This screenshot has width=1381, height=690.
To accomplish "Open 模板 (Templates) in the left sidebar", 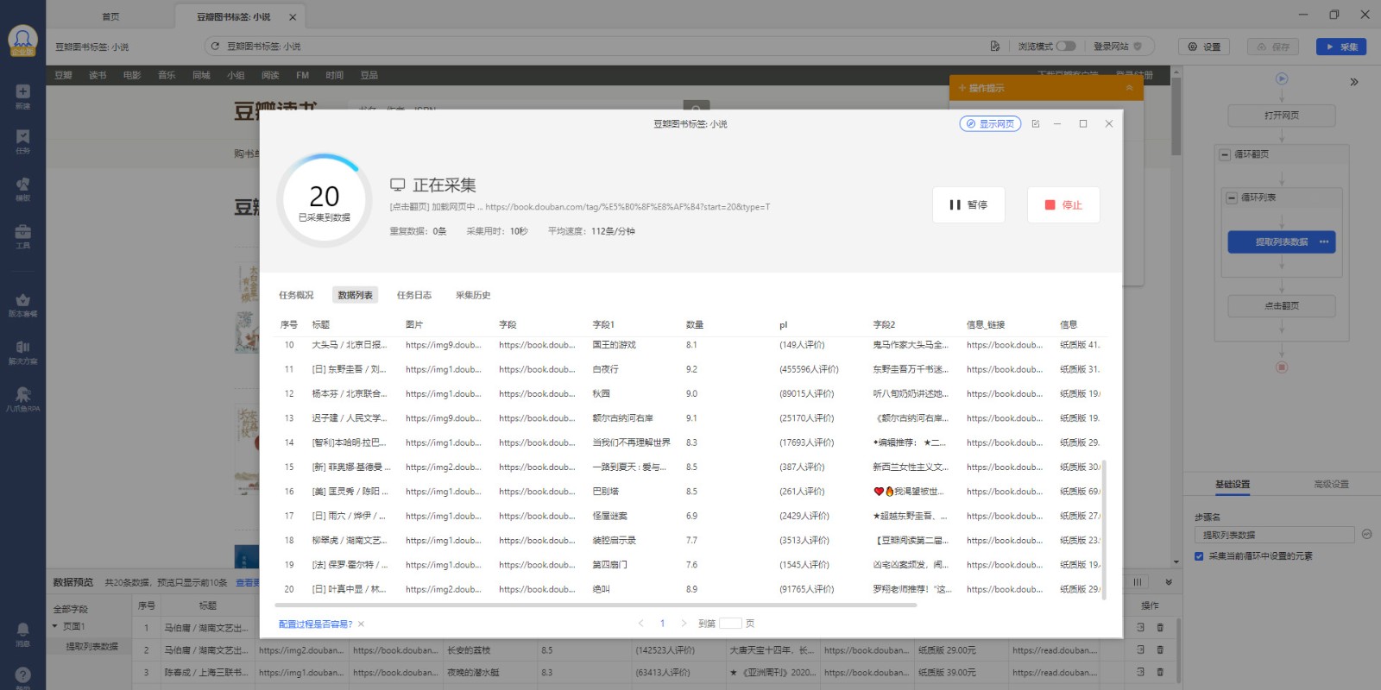I will click(x=22, y=189).
